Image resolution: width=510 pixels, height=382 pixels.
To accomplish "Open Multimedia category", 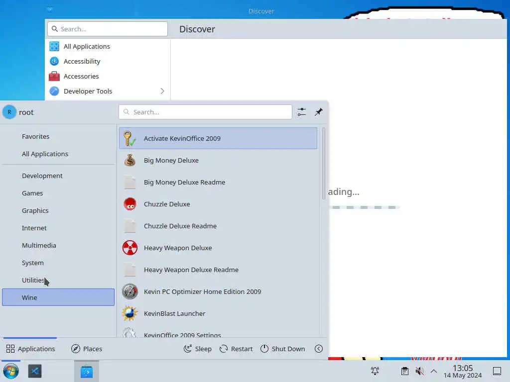I will 59,245.
